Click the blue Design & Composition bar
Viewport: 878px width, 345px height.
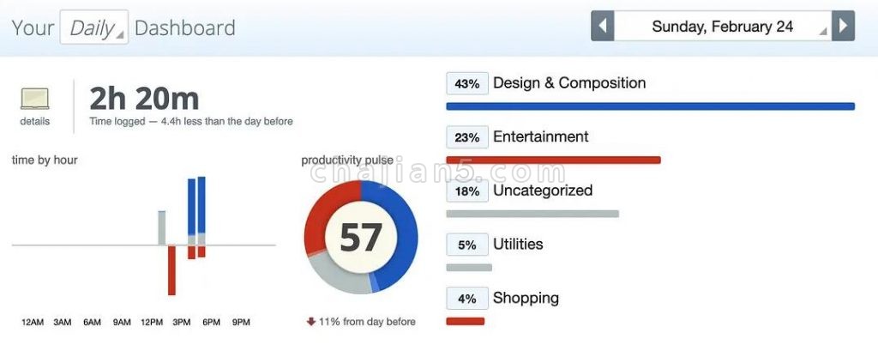click(650, 106)
